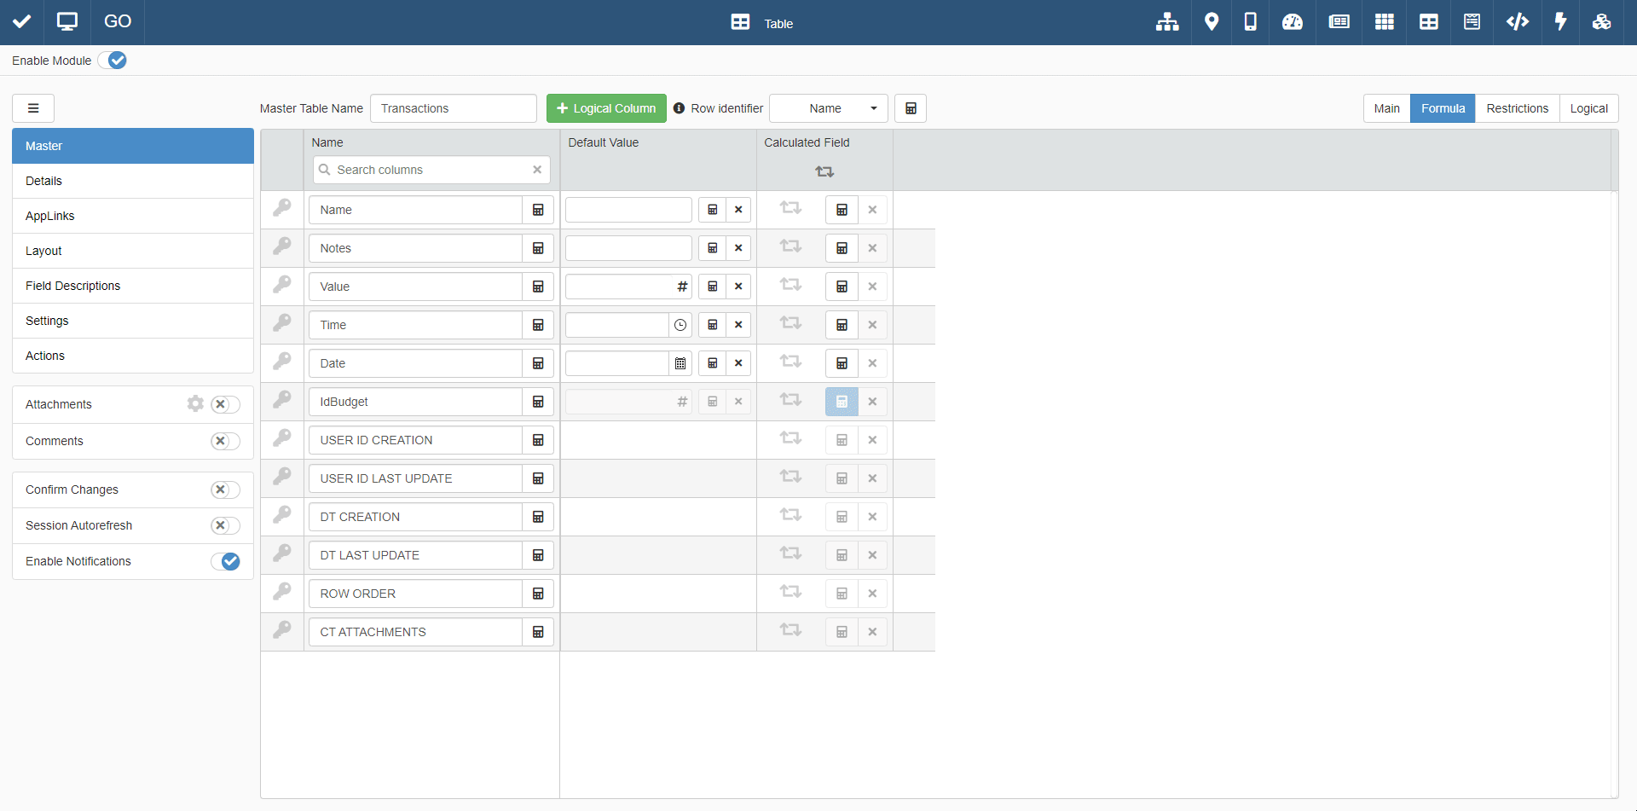Disable the Enable Notifications toggle

tap(226, 561)
